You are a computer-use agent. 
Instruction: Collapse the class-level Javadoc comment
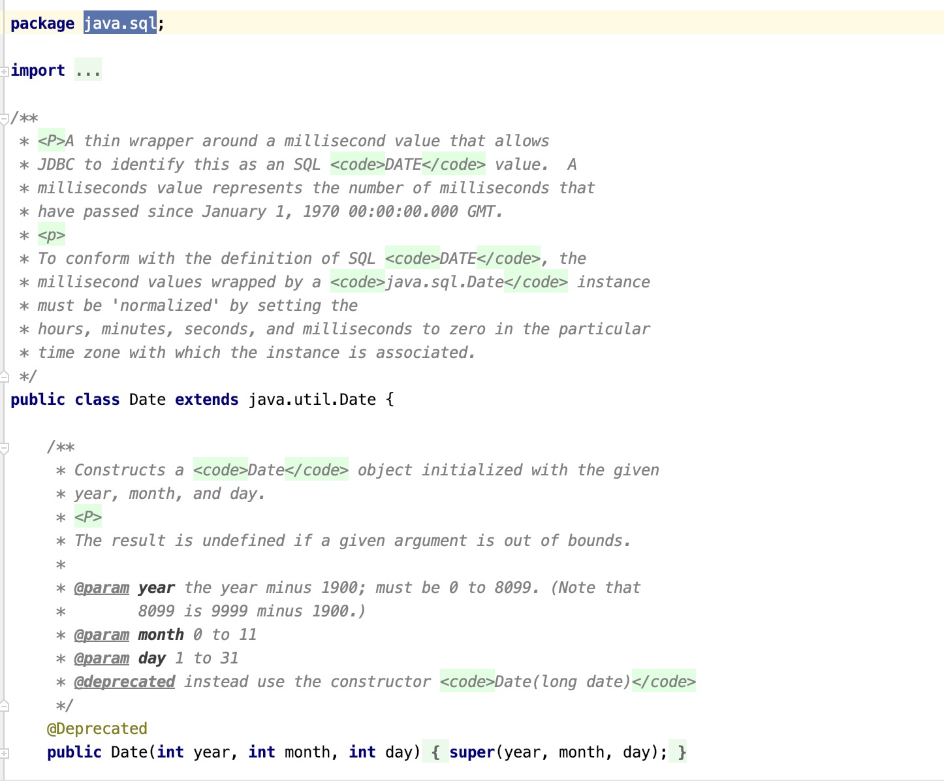(5, 118)
